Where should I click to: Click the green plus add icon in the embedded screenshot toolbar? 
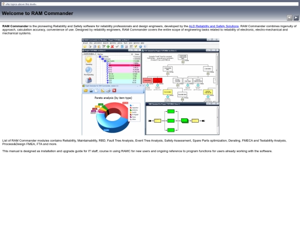tap(108, 47)
